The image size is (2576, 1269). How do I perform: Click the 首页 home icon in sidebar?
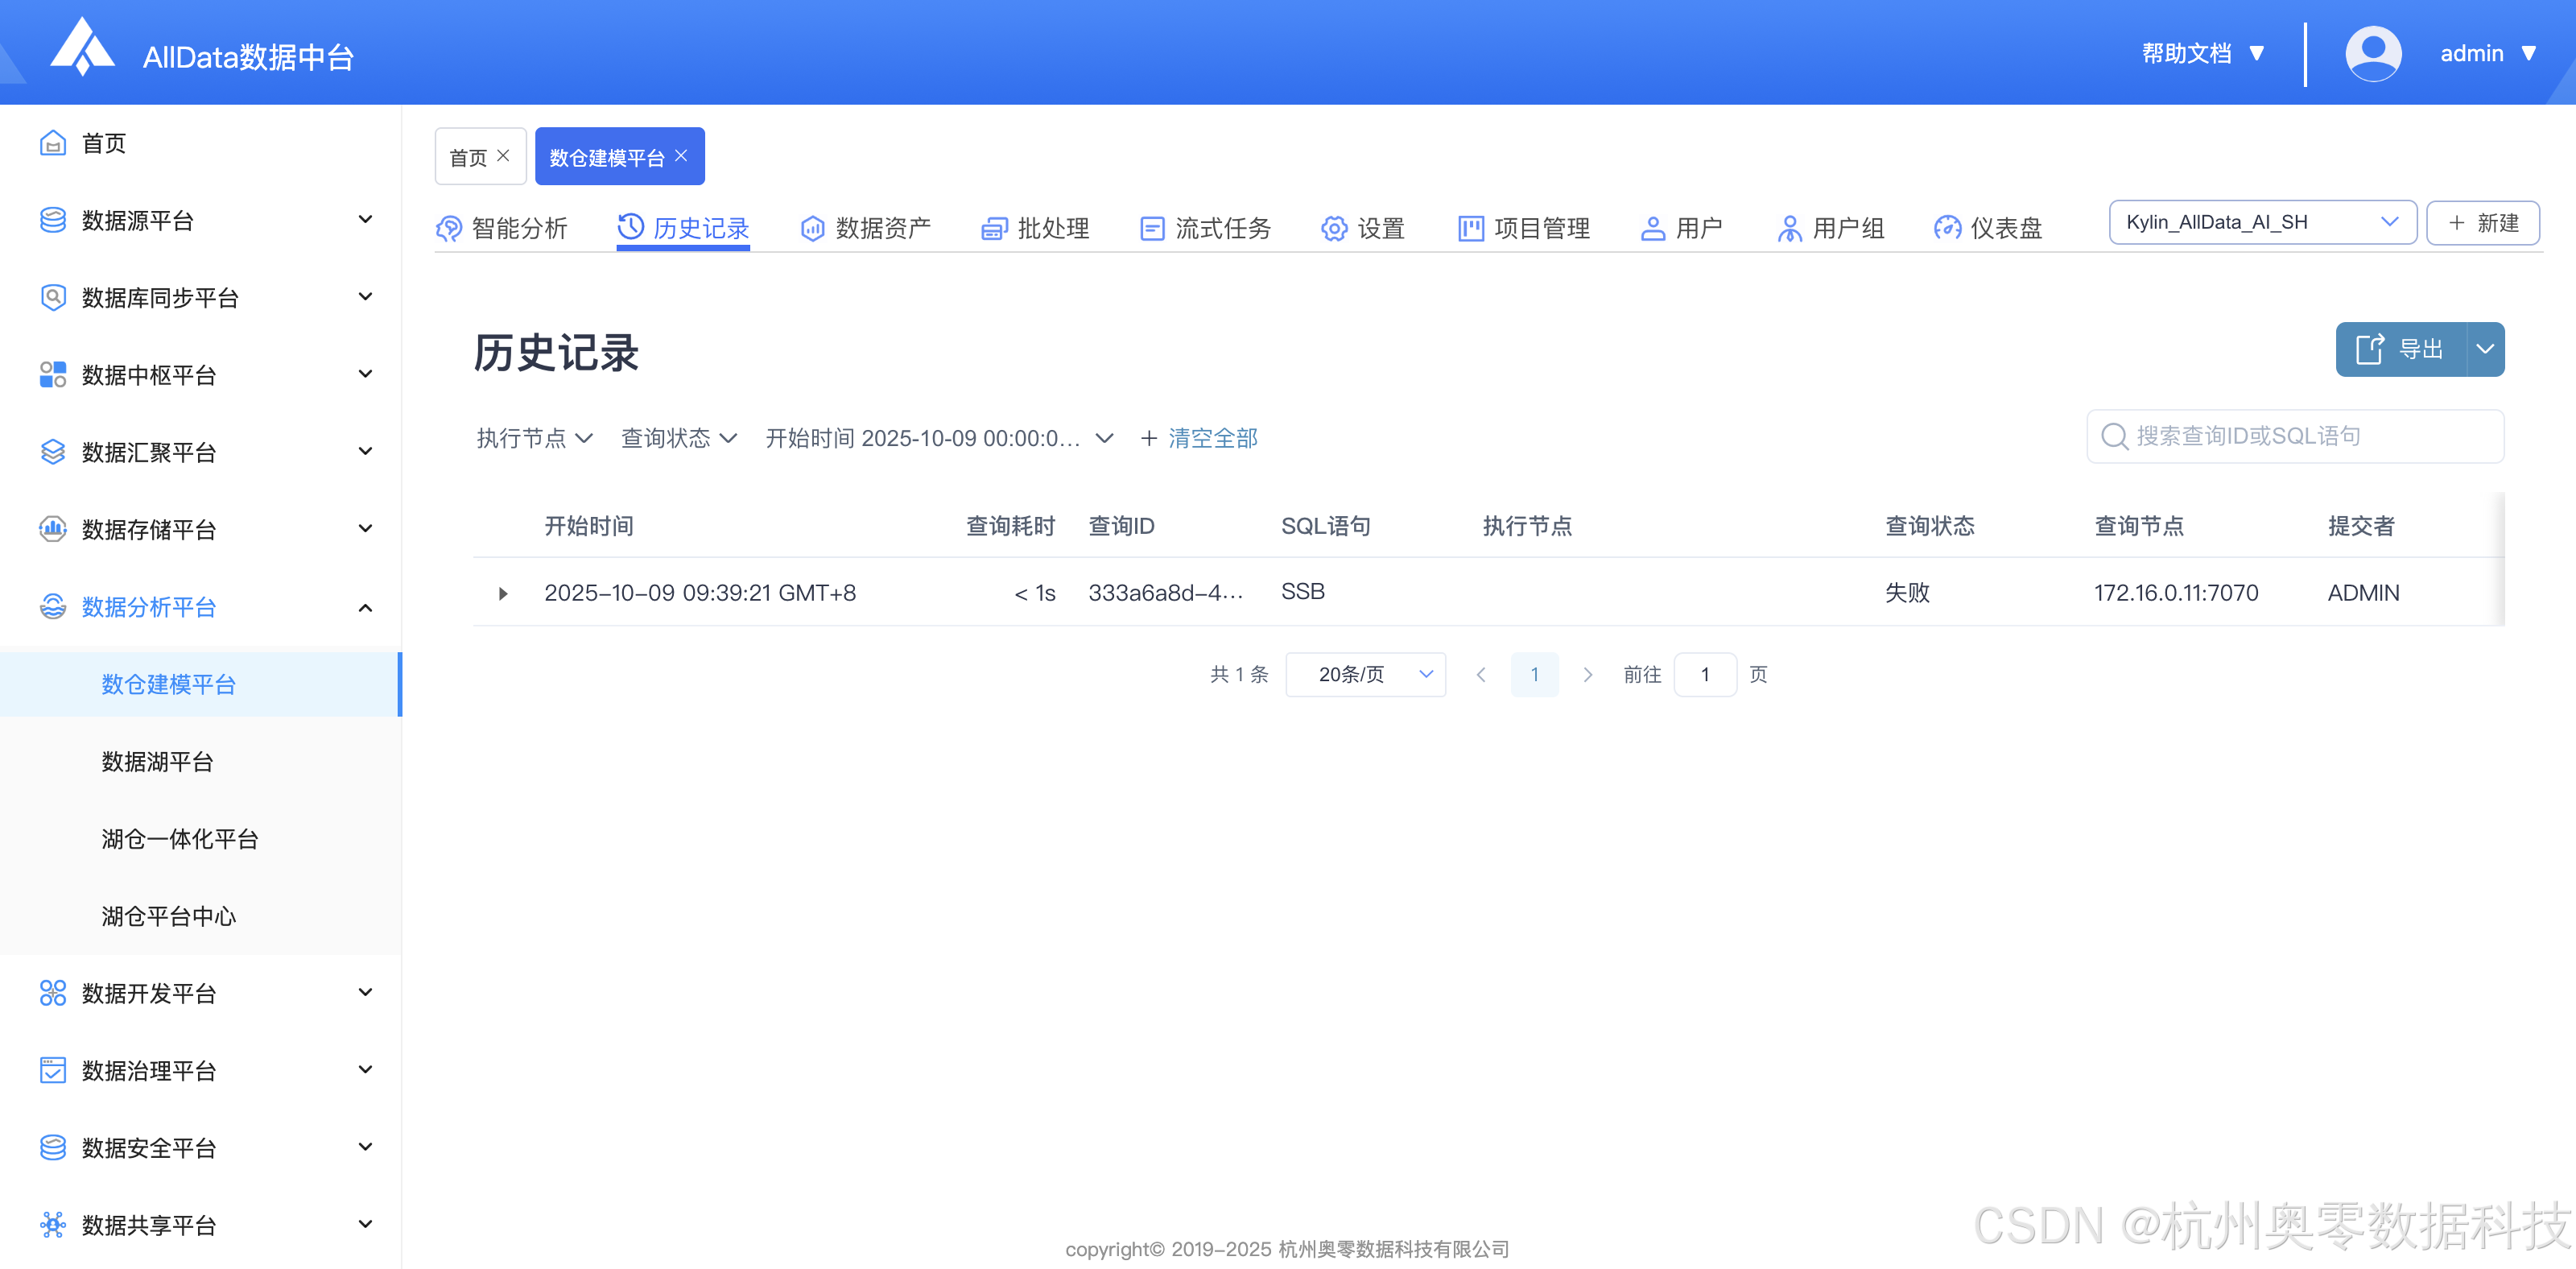pos(53,143)
